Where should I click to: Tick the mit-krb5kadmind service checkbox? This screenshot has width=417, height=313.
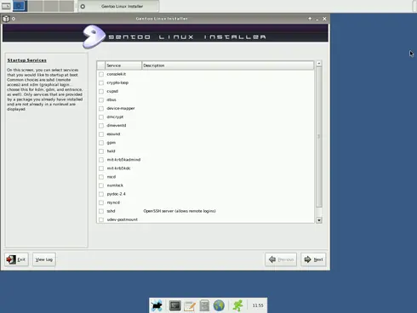101,160
